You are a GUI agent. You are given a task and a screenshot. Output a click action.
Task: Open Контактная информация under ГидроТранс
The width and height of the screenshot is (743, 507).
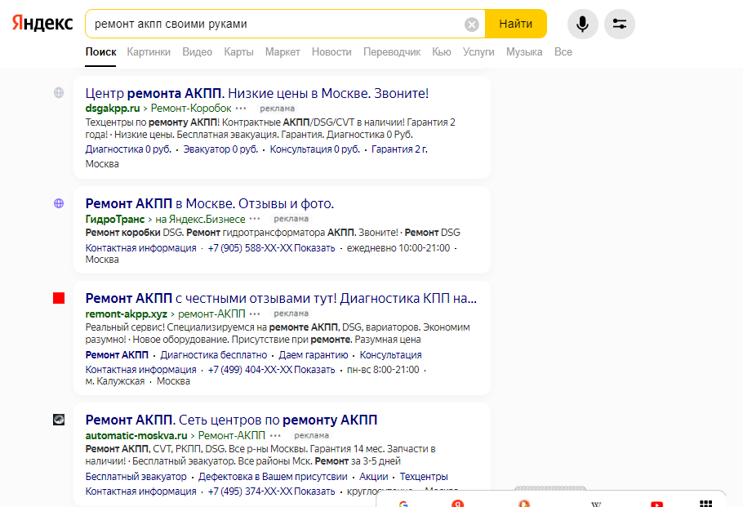(x=140, y=248)
